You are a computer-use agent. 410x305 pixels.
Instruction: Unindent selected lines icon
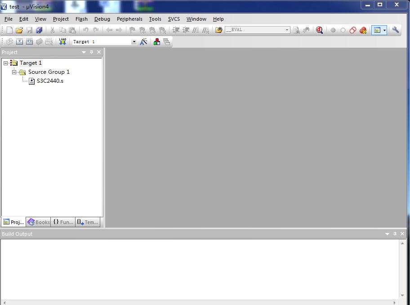coord(186,30)
